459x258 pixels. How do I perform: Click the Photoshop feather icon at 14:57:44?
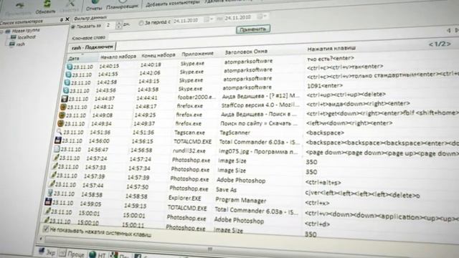click(52, 184)
